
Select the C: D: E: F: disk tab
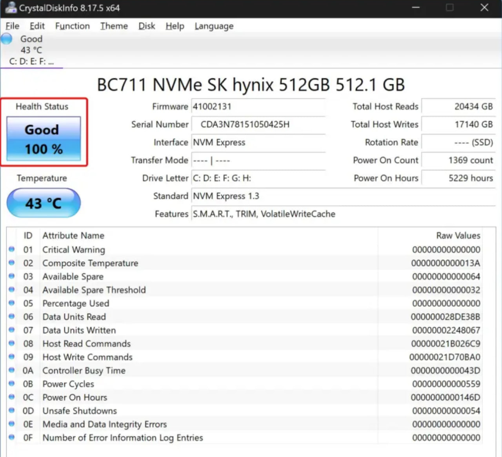(31, 61)
